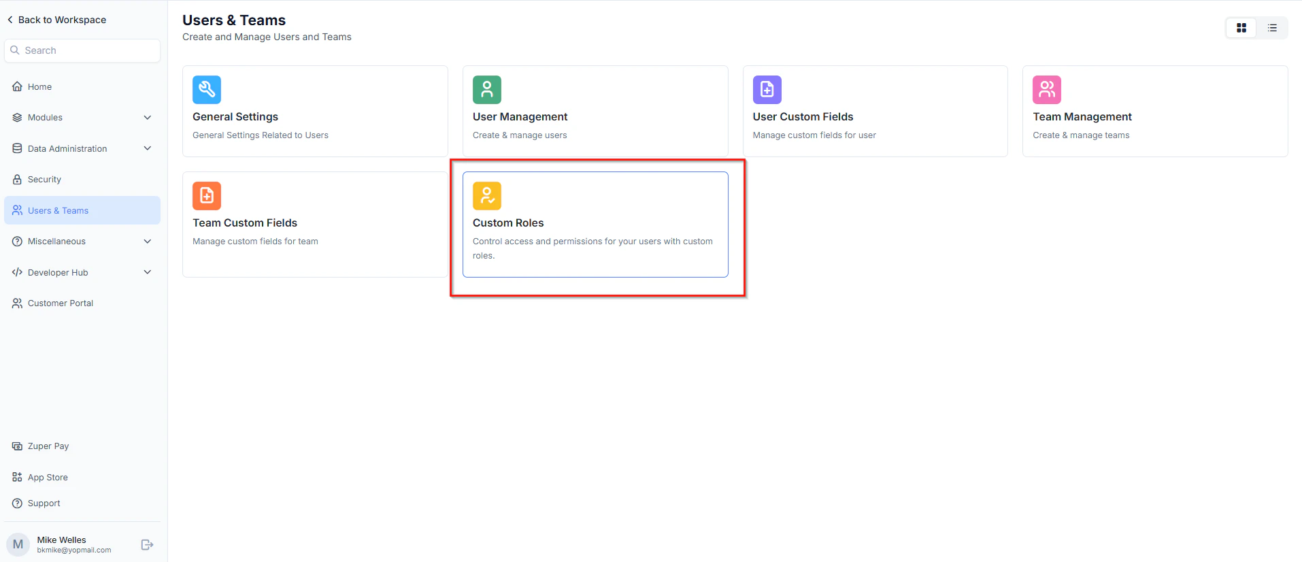This screenshot has width=1302, height=562.
Task: Open Customer Portal menu item
Action: (82, 303)
